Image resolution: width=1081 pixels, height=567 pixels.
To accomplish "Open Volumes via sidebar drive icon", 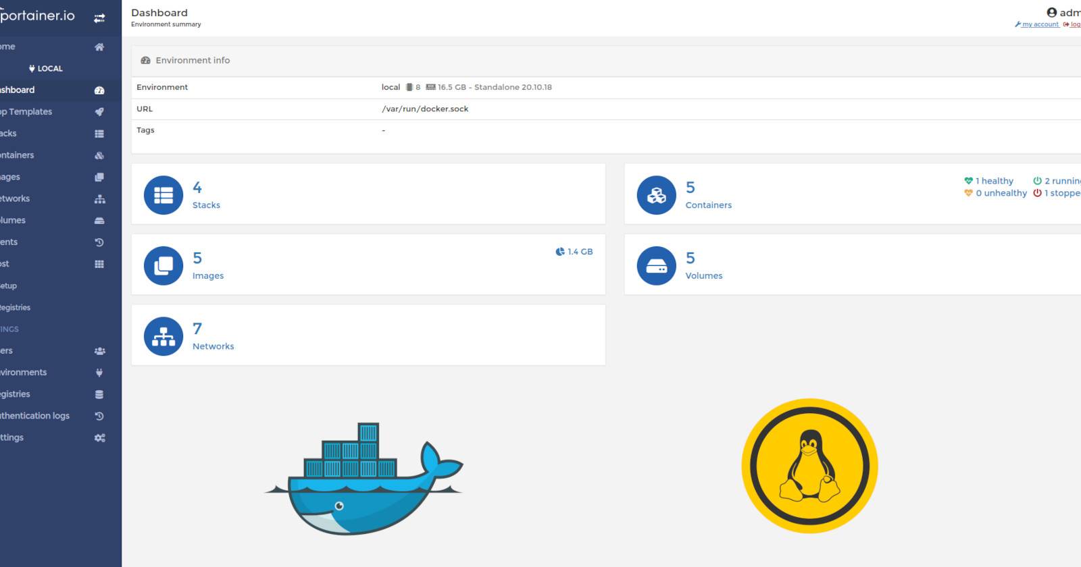I will (99, 221).
